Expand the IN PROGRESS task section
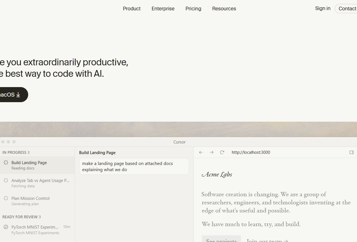The image size is (357, 242). (x=16, y=152)
